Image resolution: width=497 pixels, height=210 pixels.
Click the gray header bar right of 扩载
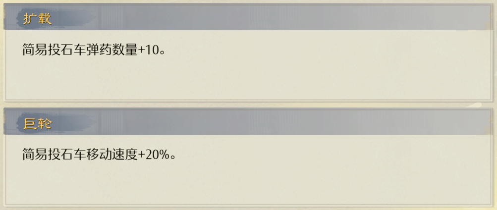[297, 19]
